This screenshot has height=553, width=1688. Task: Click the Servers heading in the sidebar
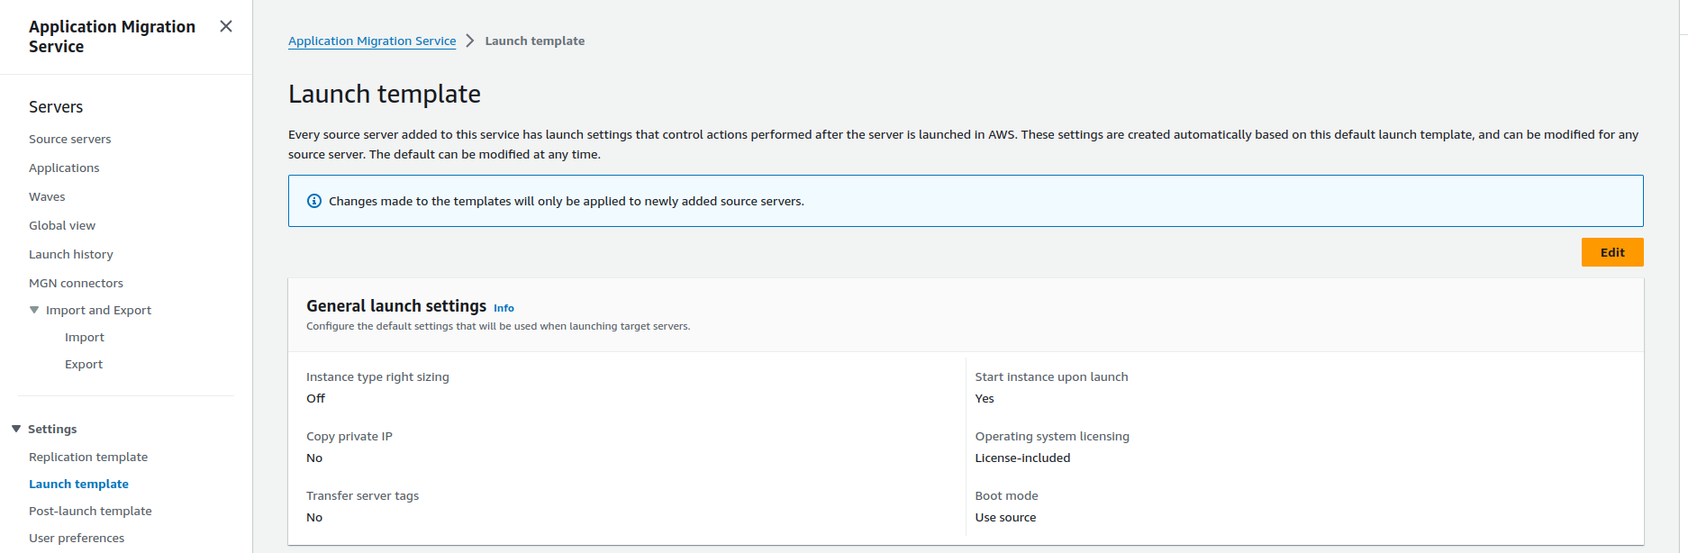56,106
